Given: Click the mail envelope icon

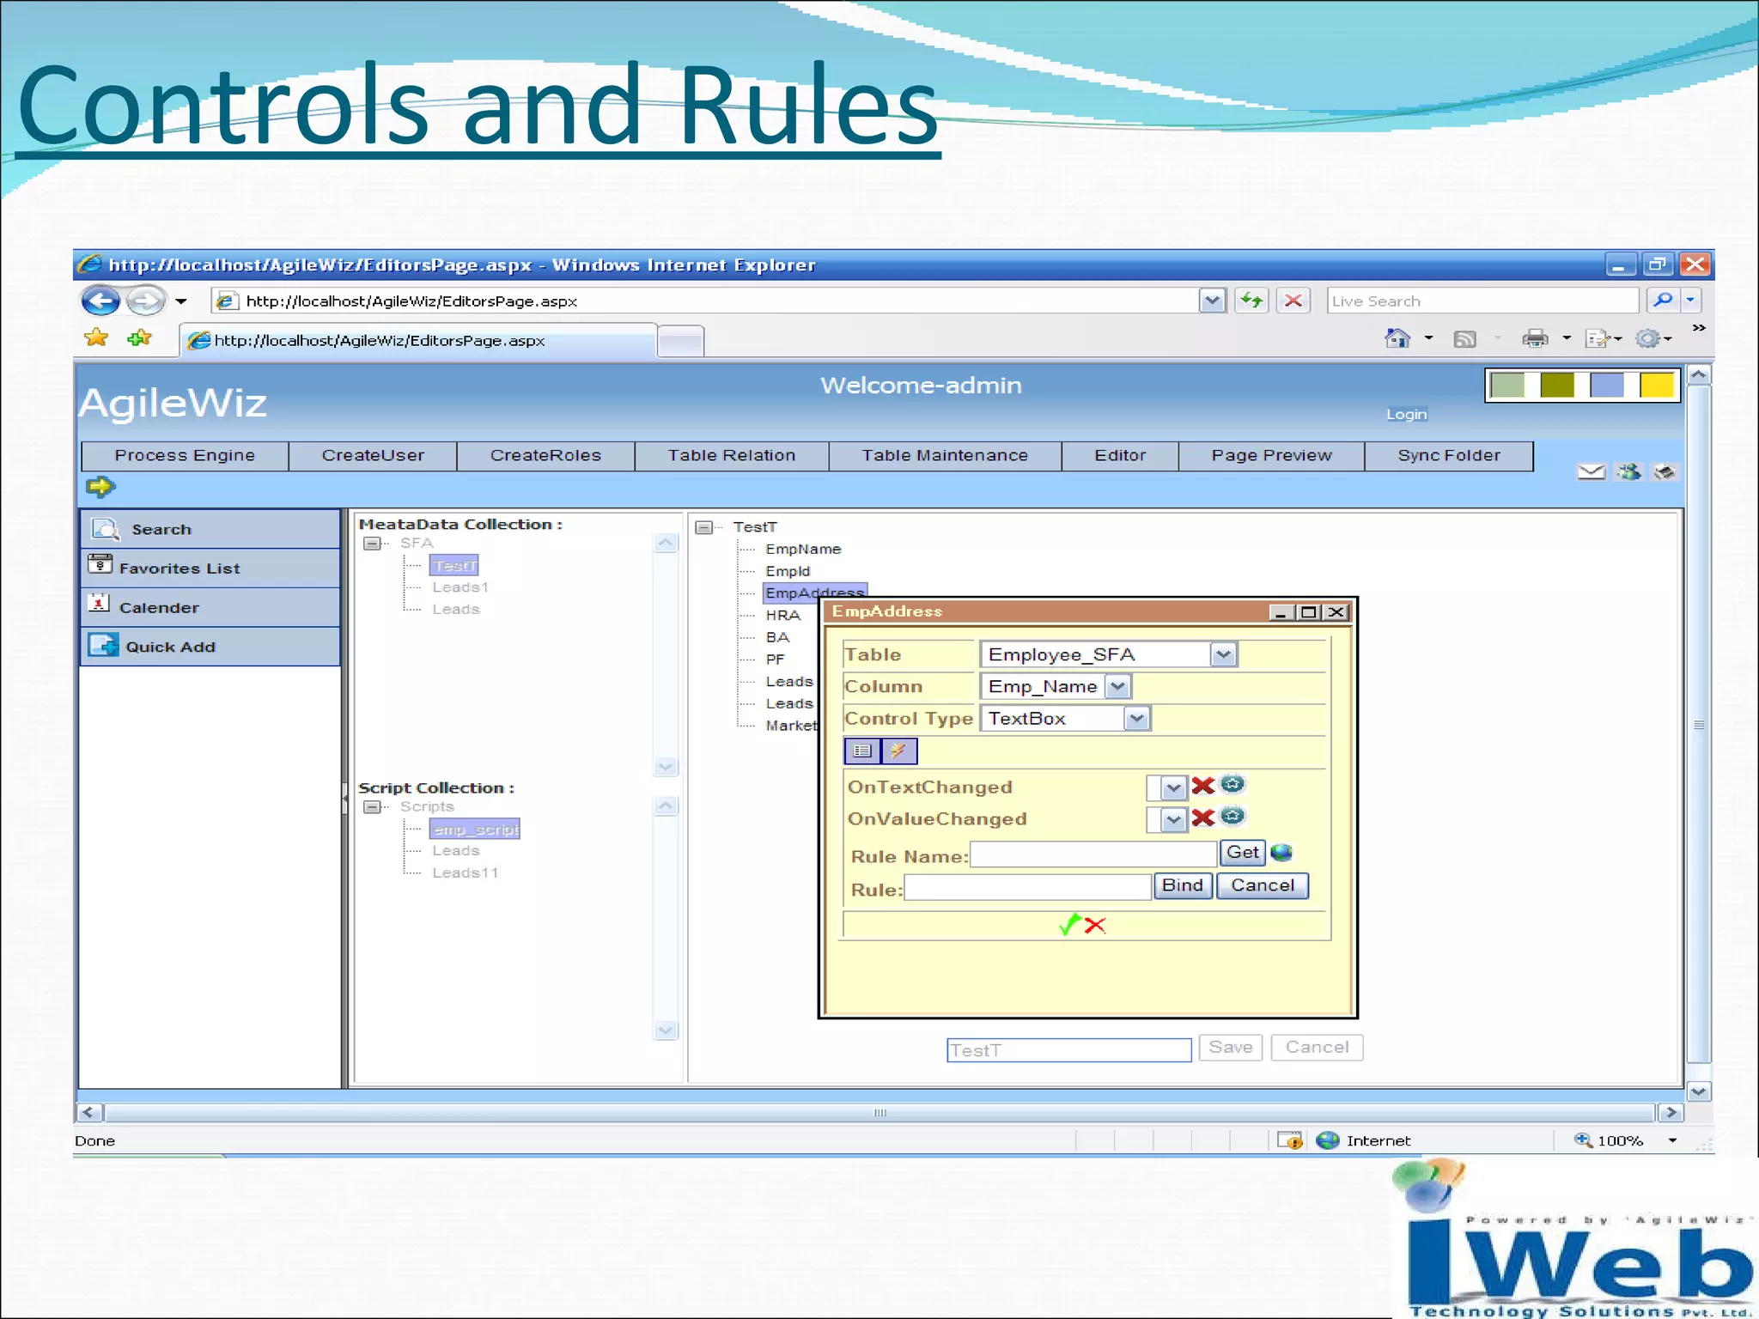Looking at the screenshot, I should coord(1591,471).
